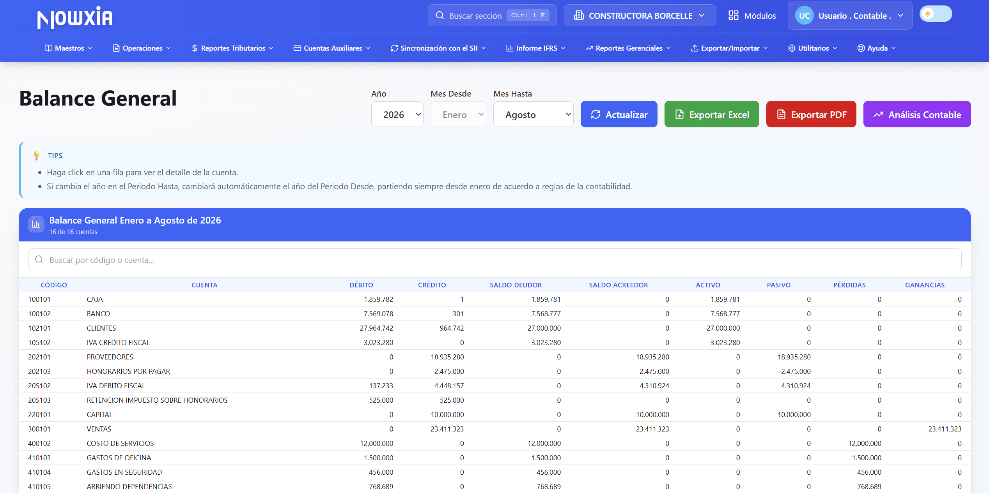Click the chevron next to Utilitarios

(x=835, y=48)
